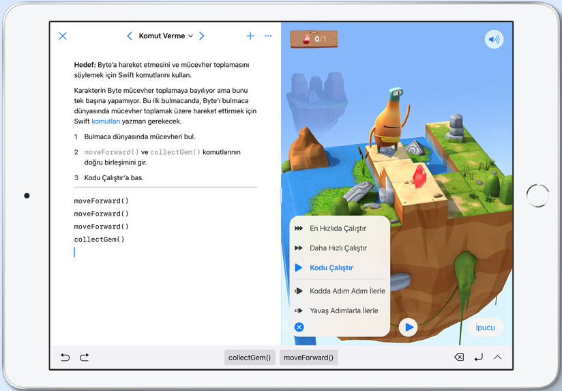Click the redo arrow icon
Screen dimensions: 562x391
(85, 357)
